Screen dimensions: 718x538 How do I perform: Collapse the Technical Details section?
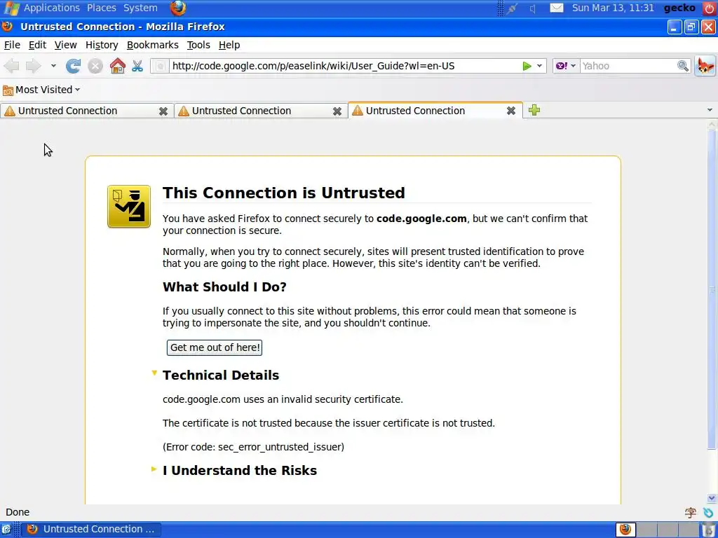click(x=154, y=373)
